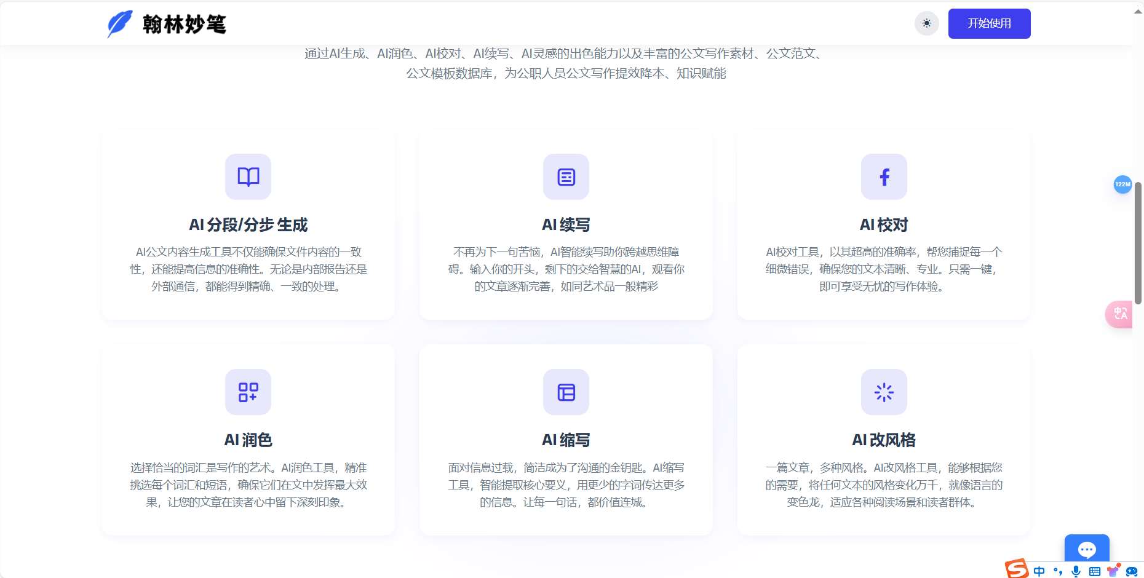Screen dimensions: 1144x578
Task: Open the on-screen keyboard icon
Action: tap(1094, 571)
